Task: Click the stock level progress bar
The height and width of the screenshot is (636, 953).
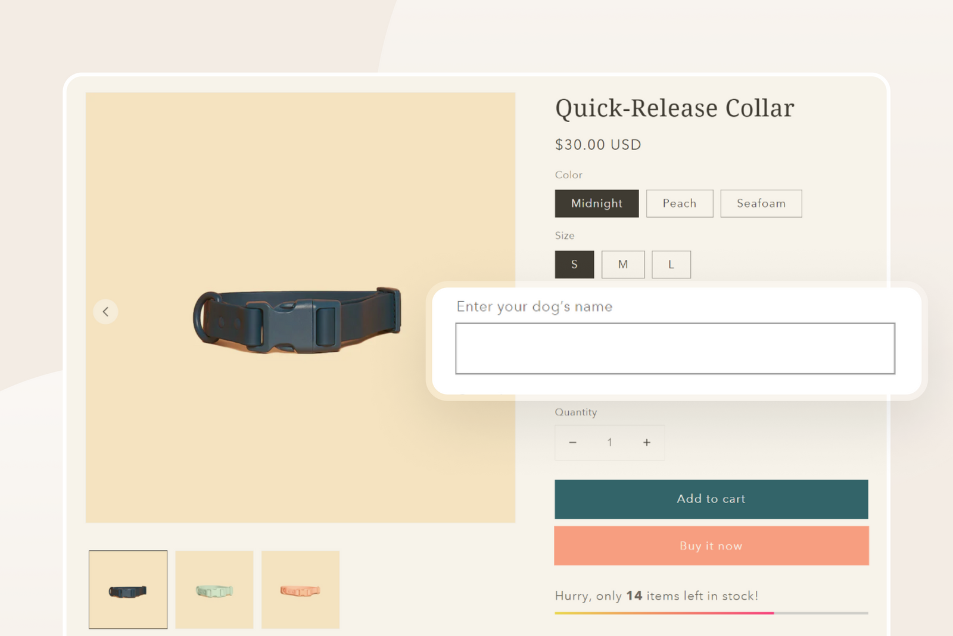Action: coord(711,613)
